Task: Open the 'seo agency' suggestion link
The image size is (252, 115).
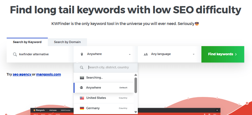Action: (x=22, y=74)
